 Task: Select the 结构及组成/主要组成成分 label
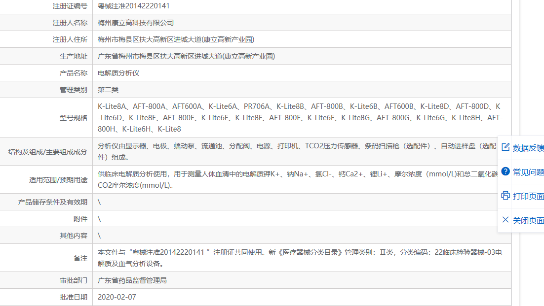point(48,152)
